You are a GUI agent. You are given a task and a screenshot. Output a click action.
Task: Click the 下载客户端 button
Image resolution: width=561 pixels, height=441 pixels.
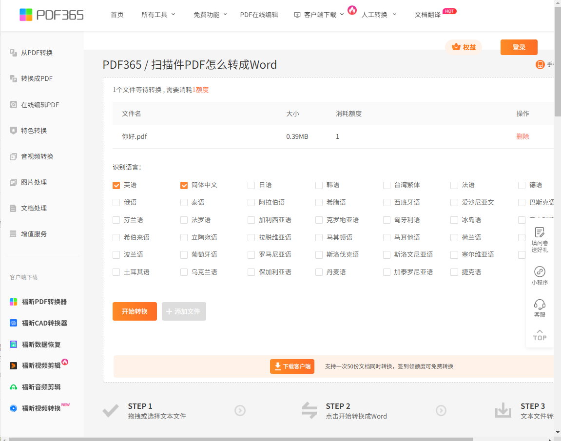pos(292,366)
